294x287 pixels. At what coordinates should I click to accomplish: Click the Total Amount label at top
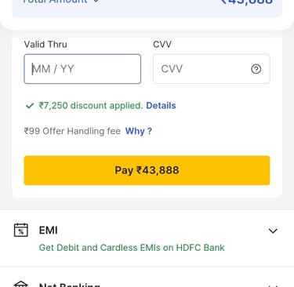[55, 2]
